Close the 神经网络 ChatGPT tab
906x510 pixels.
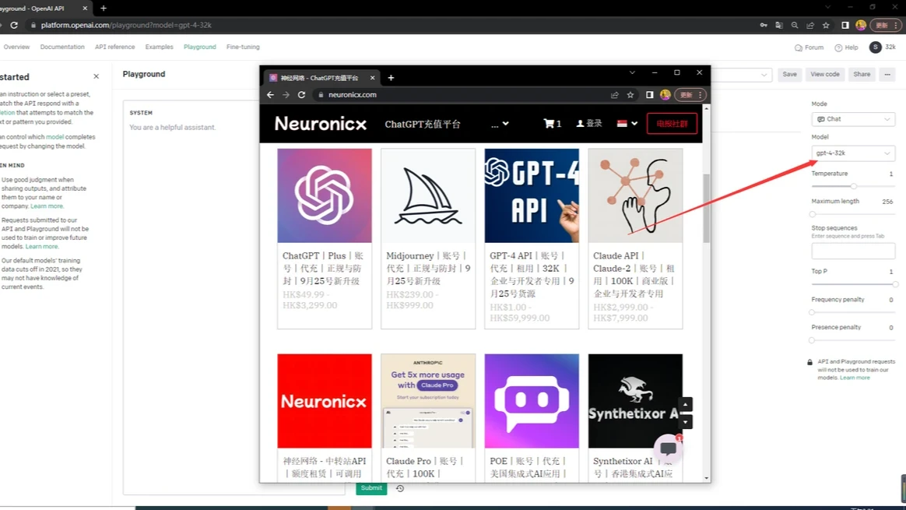pyautogui.click(x=373, y=78)
